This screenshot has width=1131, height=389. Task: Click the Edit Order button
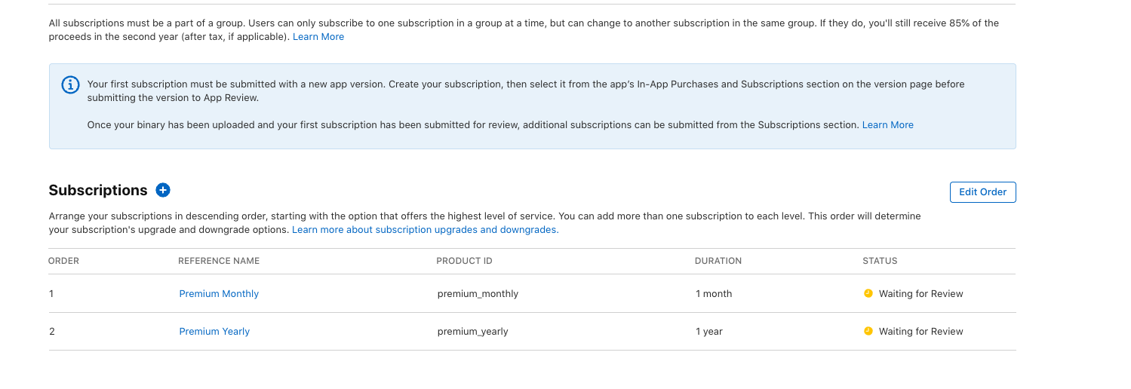982,192
